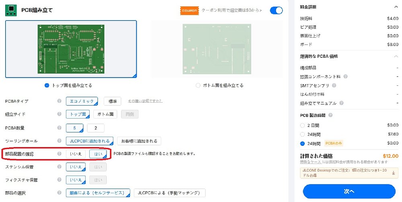Click the orange COUPON badge icon
Screen dimensions: 402x202
(189, 11)
